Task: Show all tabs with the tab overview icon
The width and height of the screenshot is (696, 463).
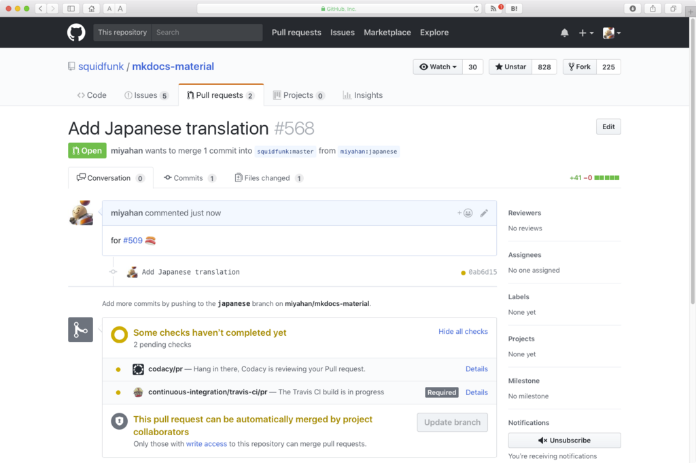Action: [673, 8]
